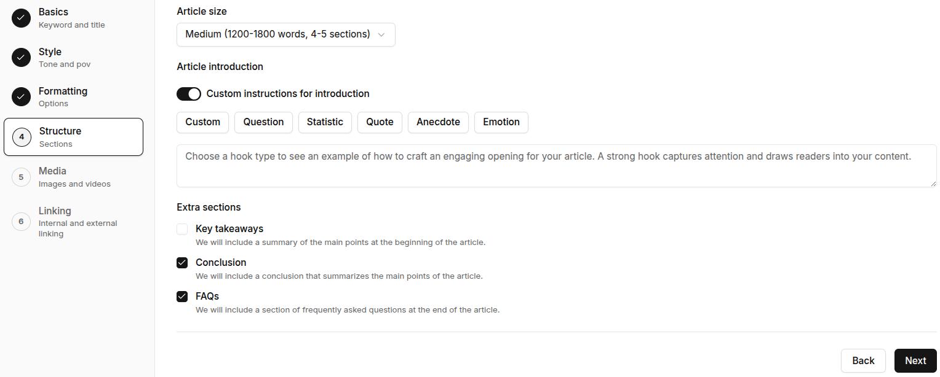Viewport: 940px width, 377px height.
Task: Disable the FAQs checkbox
Action: (182, 296)
